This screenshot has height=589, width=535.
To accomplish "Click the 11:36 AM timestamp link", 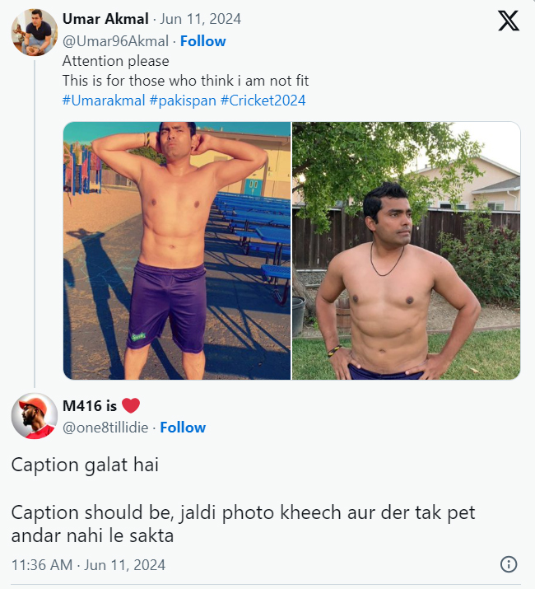I will click(x=88, y=565).
